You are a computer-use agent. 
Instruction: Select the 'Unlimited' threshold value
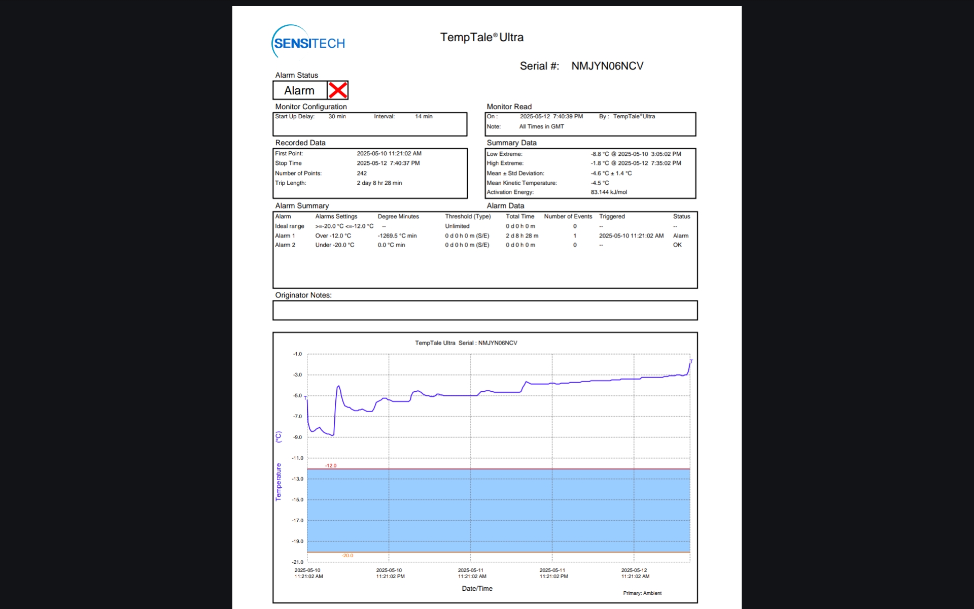457,226
